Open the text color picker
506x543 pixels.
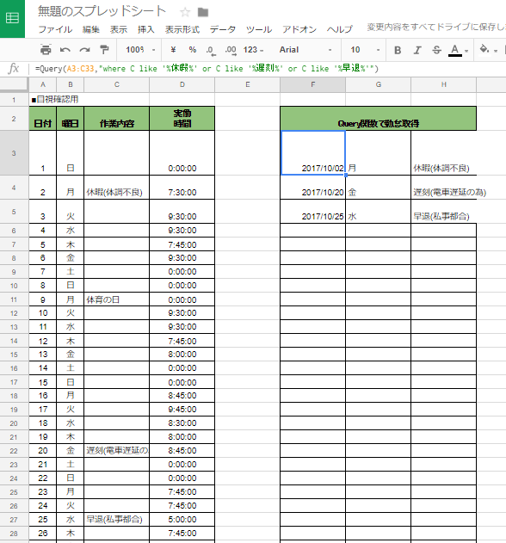tap(455, 50)
